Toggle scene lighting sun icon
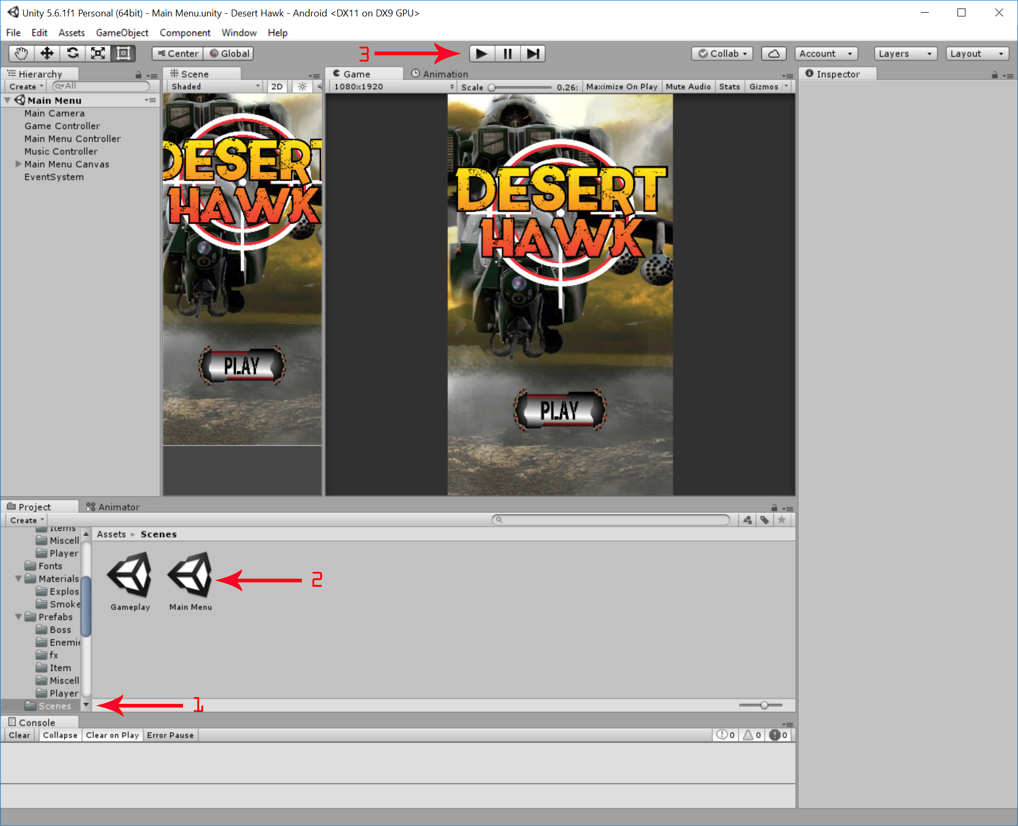The height and width of the screenshot is (826, 1018). coord(302,86)
